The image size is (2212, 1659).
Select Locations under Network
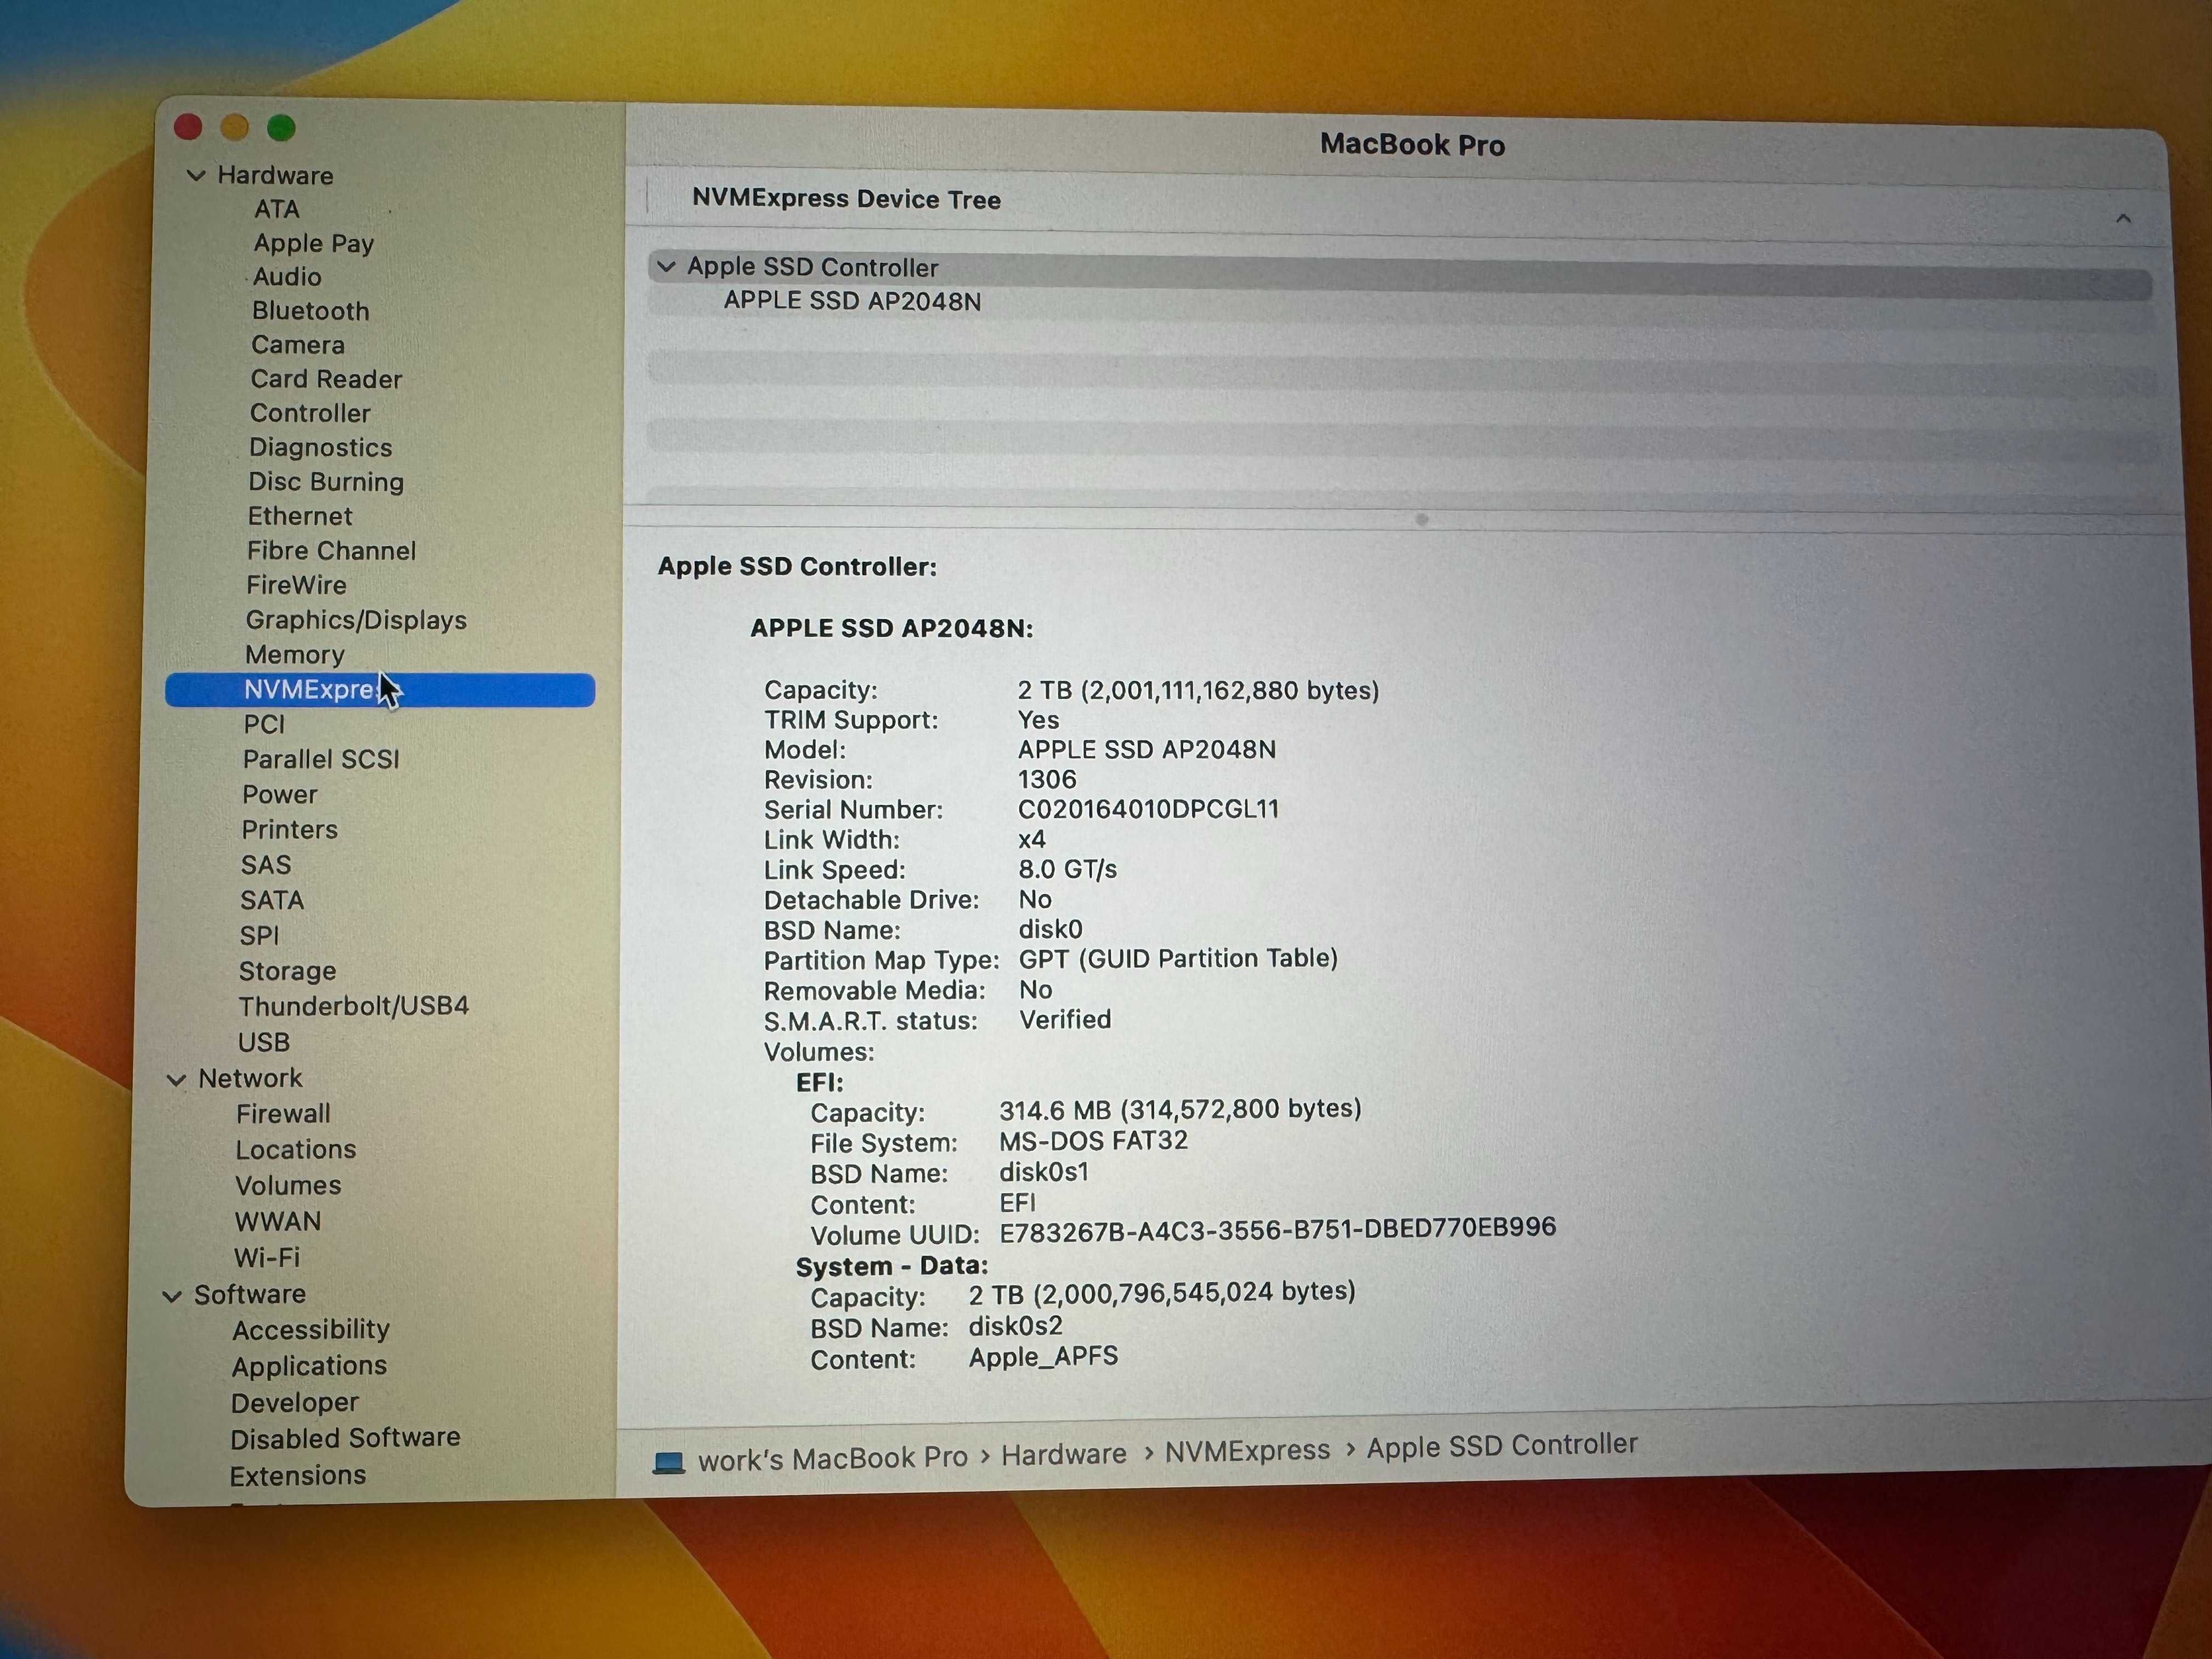[x=296, y=1150]
